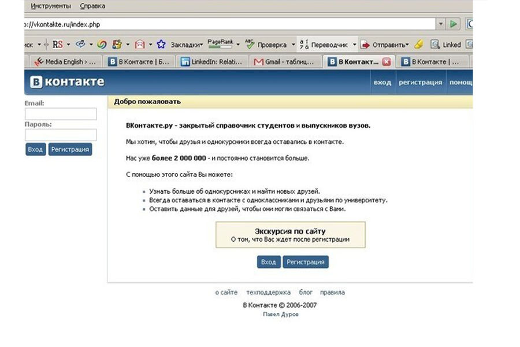520x347 pixels.
Task: Open the Справка menu
Action: click(x=92, y=6)
